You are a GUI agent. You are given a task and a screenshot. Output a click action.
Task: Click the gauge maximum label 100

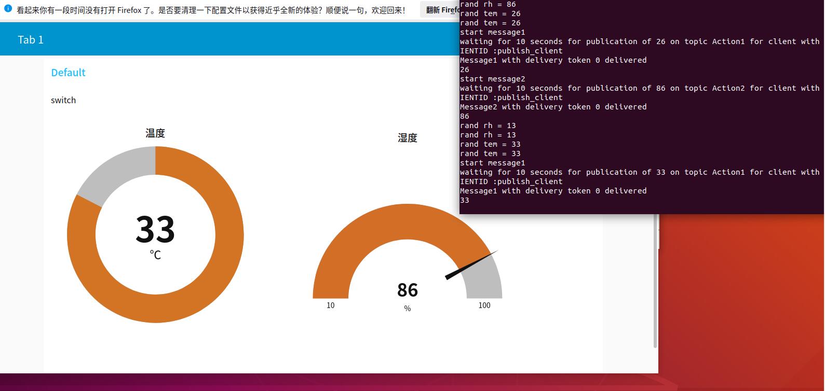(x=484, y=305)
